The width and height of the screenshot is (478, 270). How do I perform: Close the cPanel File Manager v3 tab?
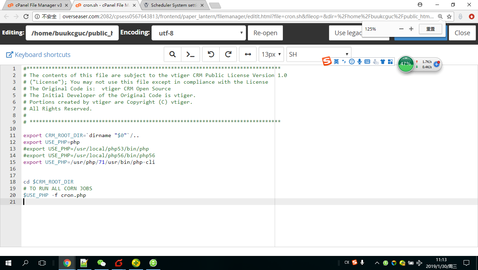point(66,5)
